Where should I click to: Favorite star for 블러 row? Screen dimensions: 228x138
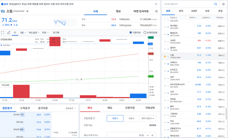[165, 108]
